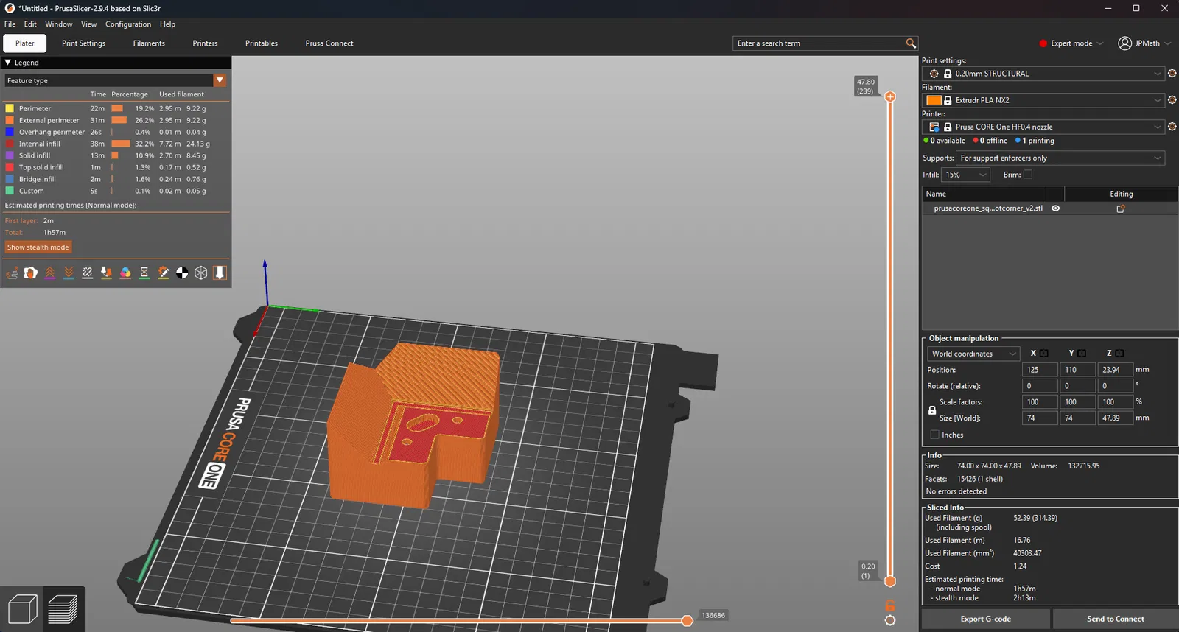Hide the prusacoreone STL object with eye icon
Viewport: 1179px width, 632px height.
[1055, 208]
